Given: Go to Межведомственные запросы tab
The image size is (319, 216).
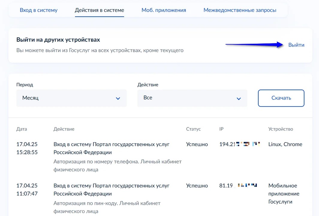Looking at the screenshot, I should pyautogui.click(x=240, y=10).
